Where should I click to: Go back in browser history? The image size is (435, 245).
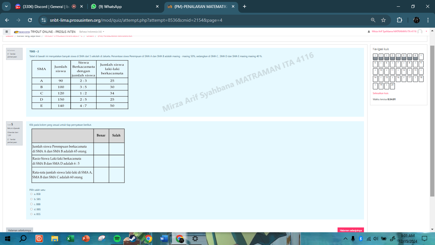tap(7, 20)
